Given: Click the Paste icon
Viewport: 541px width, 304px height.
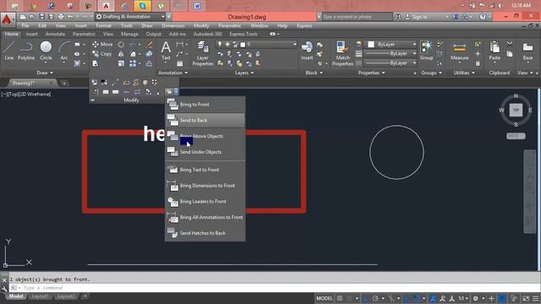Looking at the screenshot, I should [495, 51].
